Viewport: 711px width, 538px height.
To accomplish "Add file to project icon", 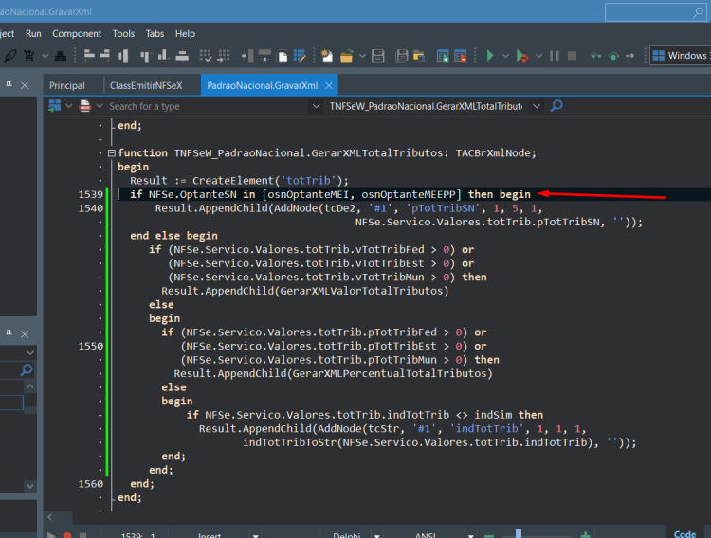I will [x=443, y=56].
